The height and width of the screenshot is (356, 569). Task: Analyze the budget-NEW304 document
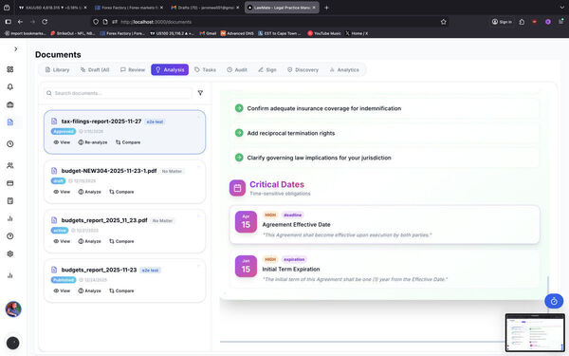90,192
